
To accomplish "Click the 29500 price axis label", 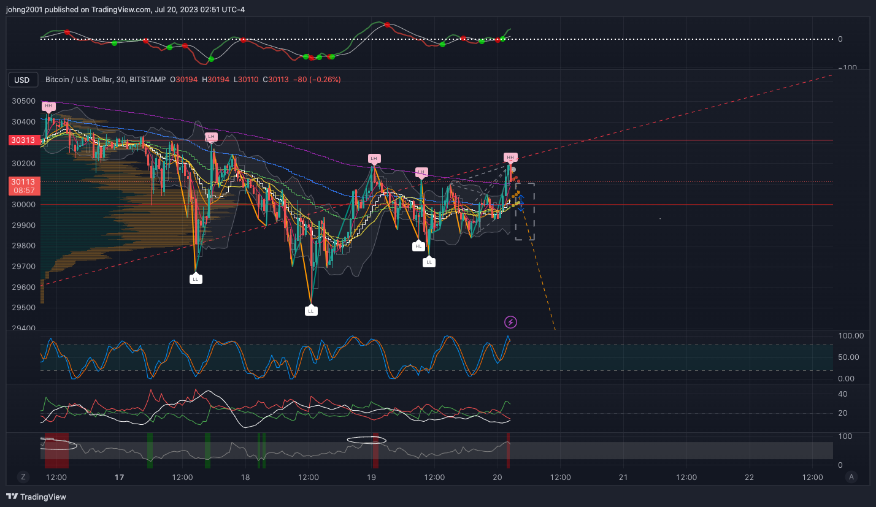I will (23, 308).
